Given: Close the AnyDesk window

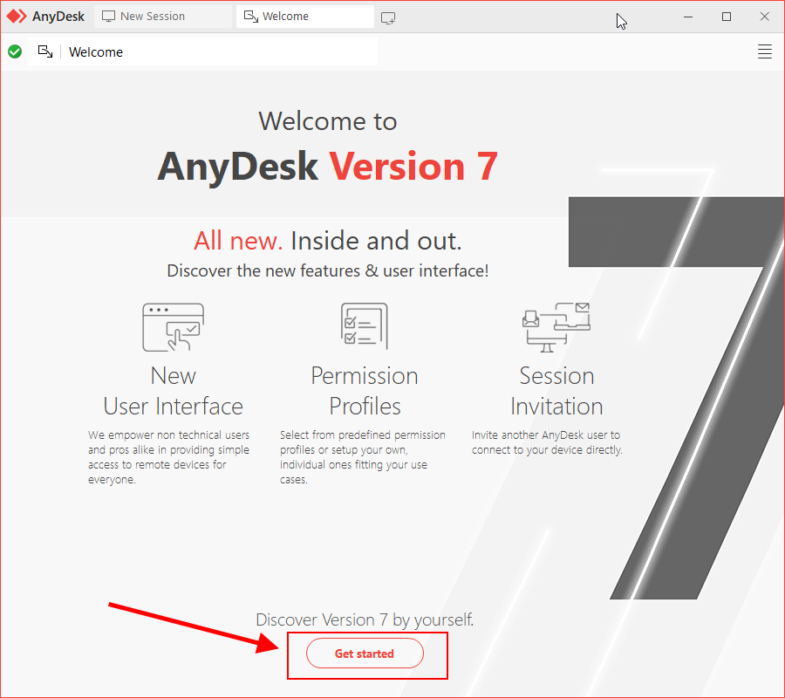Looking at the screenshot, I should (x=764, y=17).
